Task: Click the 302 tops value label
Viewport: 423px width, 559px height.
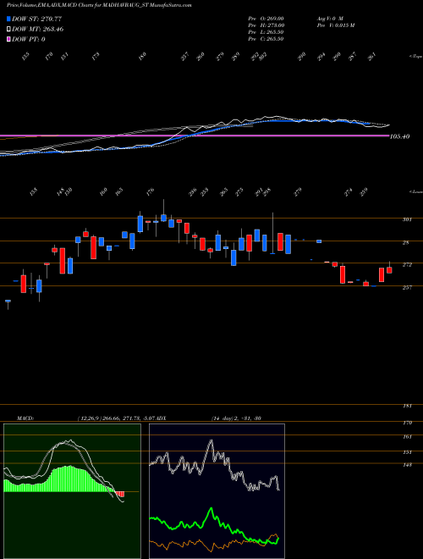Action: point(263,57)
